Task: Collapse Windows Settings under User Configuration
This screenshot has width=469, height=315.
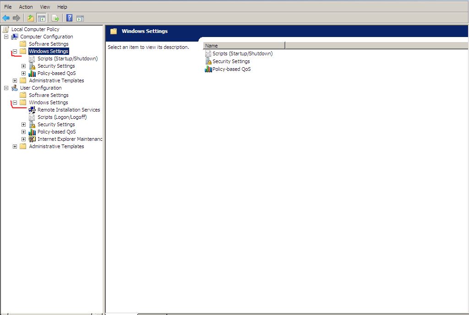Action: pyautogui.click(x=15, y=103)
